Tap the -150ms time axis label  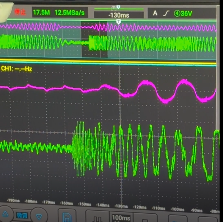[x=85, y=204]
